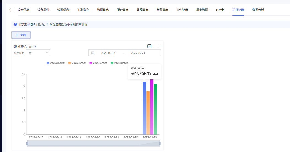Click the 新增 button
Screen dimensions: 290x152
21,35
